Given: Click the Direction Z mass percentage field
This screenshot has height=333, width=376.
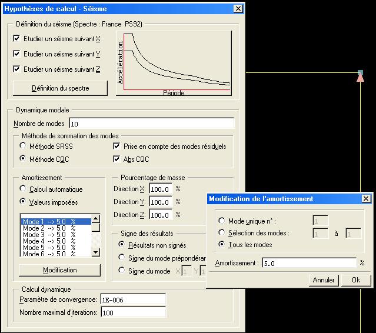Looking at the screenshot, I should coord(161,215).
